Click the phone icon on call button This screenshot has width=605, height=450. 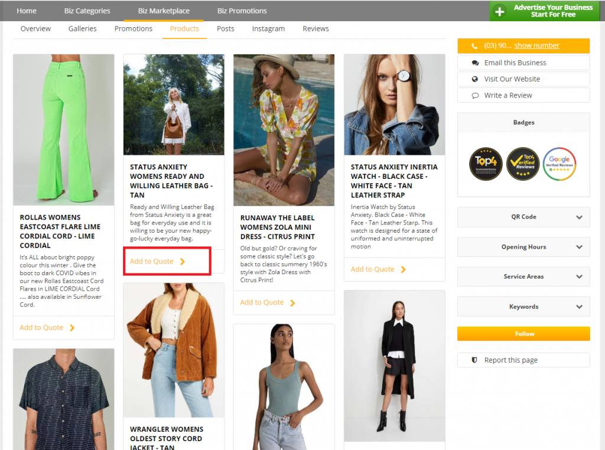474,46
